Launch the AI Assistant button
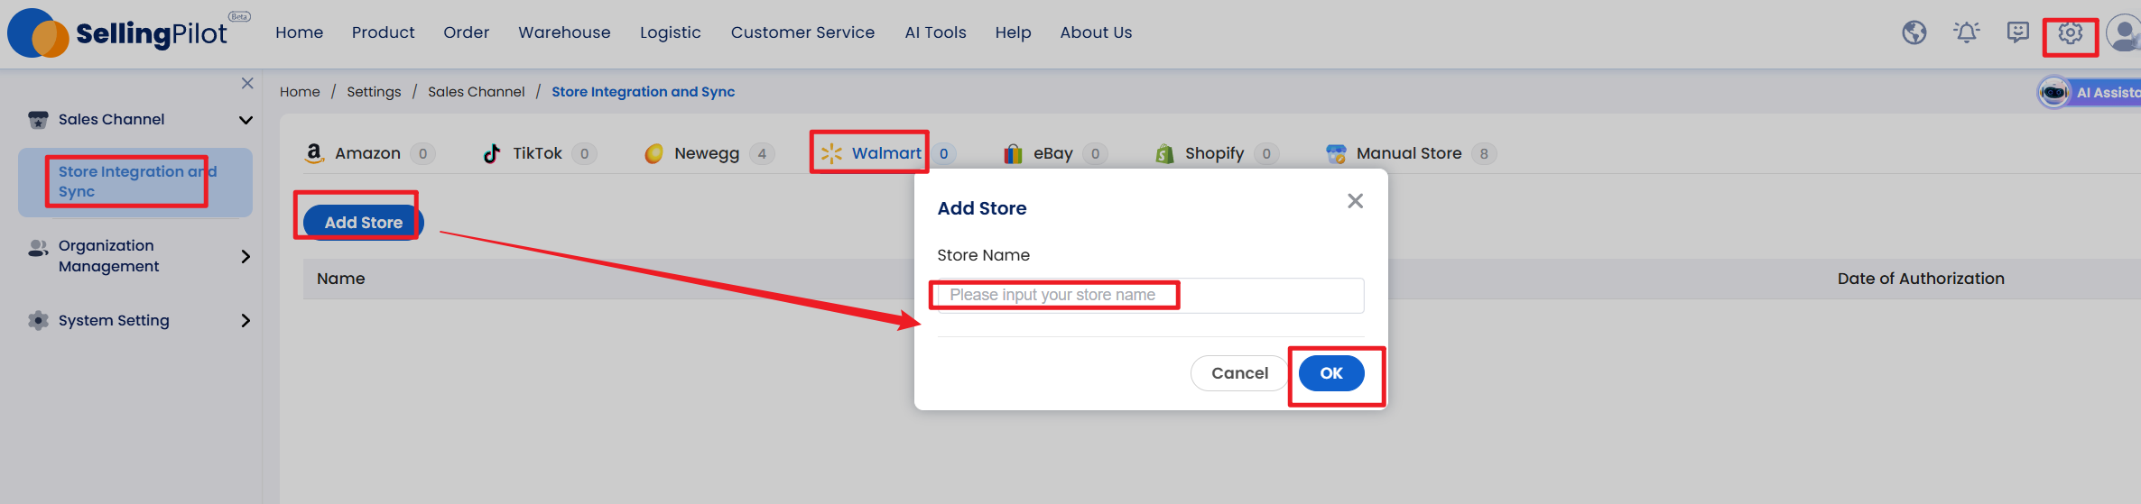Viewport: 2141px width, 504px height. 2089,92
